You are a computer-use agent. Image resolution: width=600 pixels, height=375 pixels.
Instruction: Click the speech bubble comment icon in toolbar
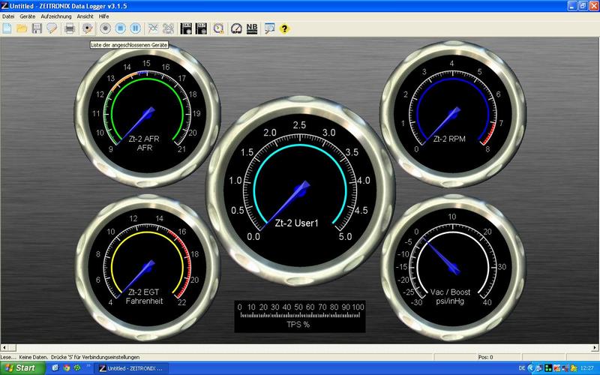52,28
